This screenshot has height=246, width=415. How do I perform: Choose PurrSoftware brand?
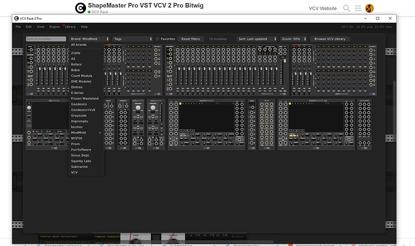tap(86, 150)
